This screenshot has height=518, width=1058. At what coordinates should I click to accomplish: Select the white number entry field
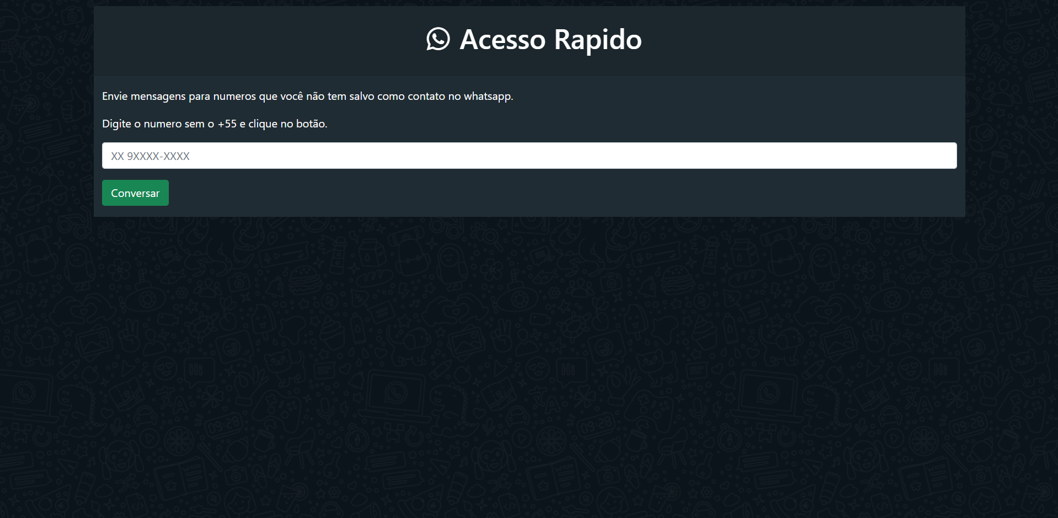pyautogui.click(x=529, y=156)
